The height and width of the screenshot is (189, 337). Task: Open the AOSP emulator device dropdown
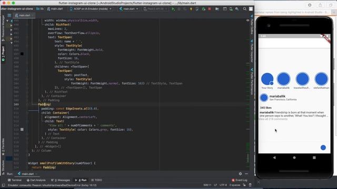coord(91,9)
